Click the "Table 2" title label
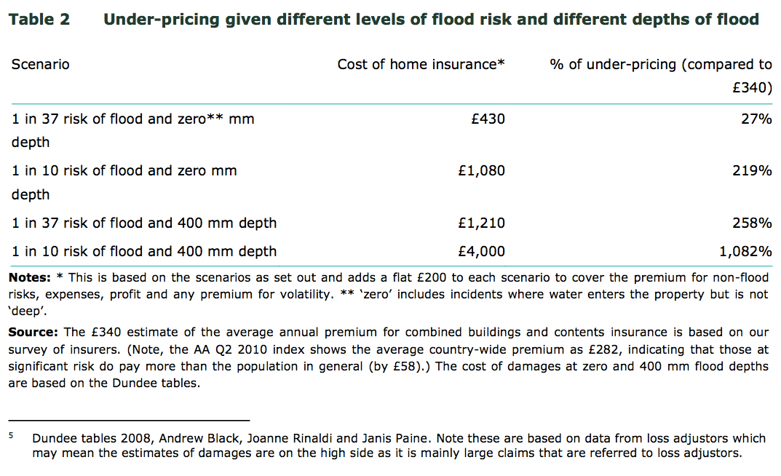This screenshot has width=781, height=476. [39, 20]
